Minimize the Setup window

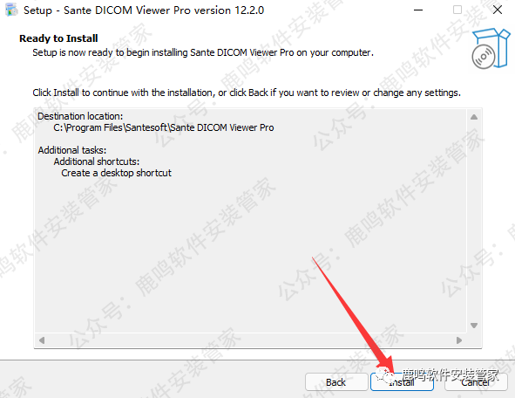[x=417, y=10]
